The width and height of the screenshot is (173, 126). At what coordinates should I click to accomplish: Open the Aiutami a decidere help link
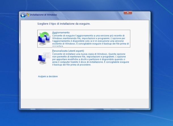[x=48, y=76]
